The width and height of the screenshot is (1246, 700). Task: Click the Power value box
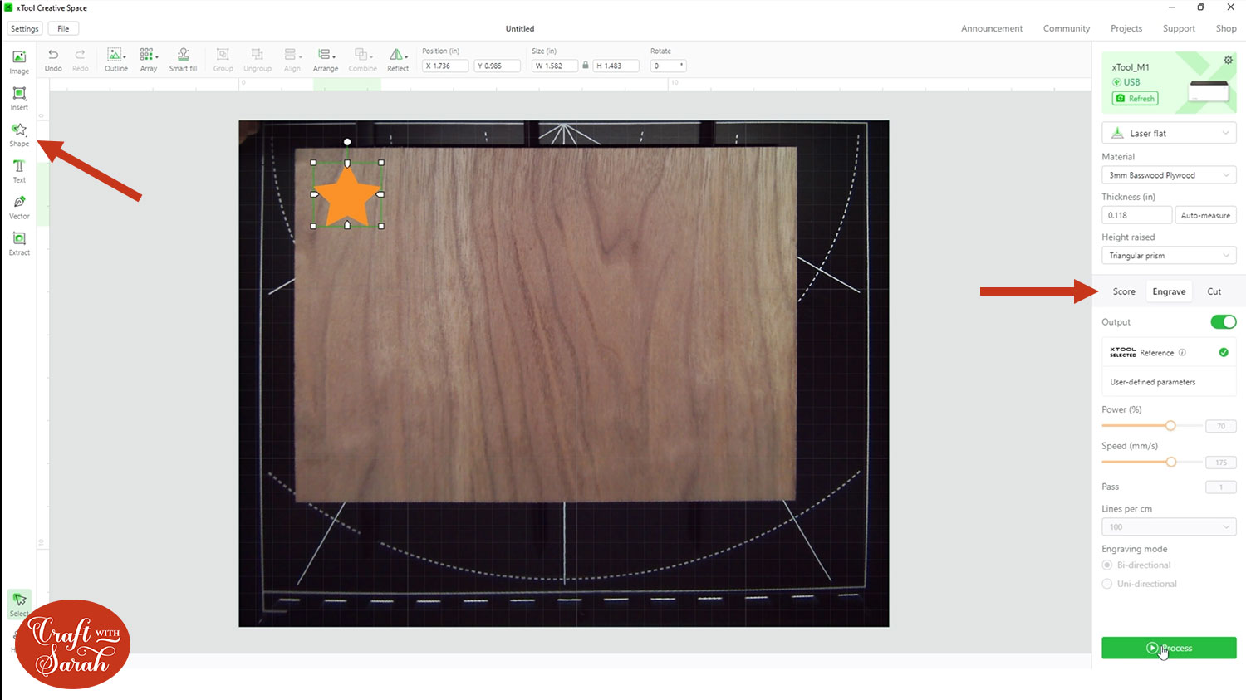tap(1221, 426)
